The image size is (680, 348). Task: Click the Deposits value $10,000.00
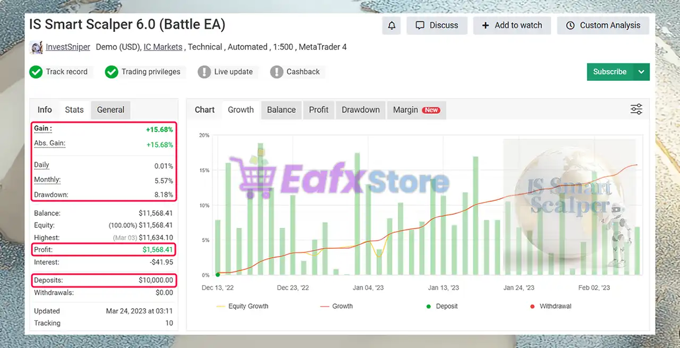point(156,280)
